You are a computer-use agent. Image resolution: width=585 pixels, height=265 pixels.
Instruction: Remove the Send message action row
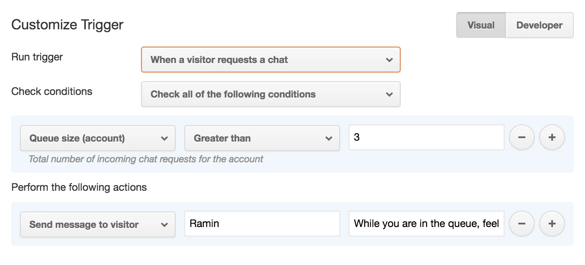[x=521, y=224]
